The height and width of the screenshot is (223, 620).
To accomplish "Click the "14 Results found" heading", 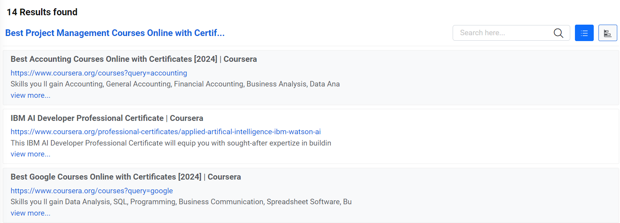I will click(42, 12).
